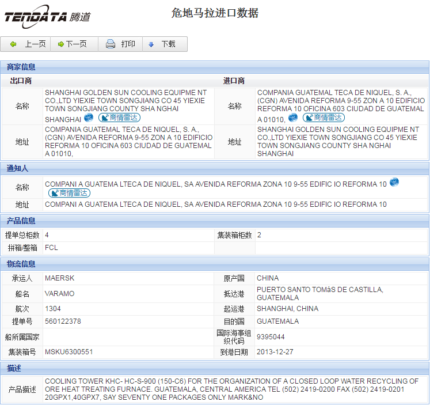Click the 打印 print button

(x=121, y=44)
